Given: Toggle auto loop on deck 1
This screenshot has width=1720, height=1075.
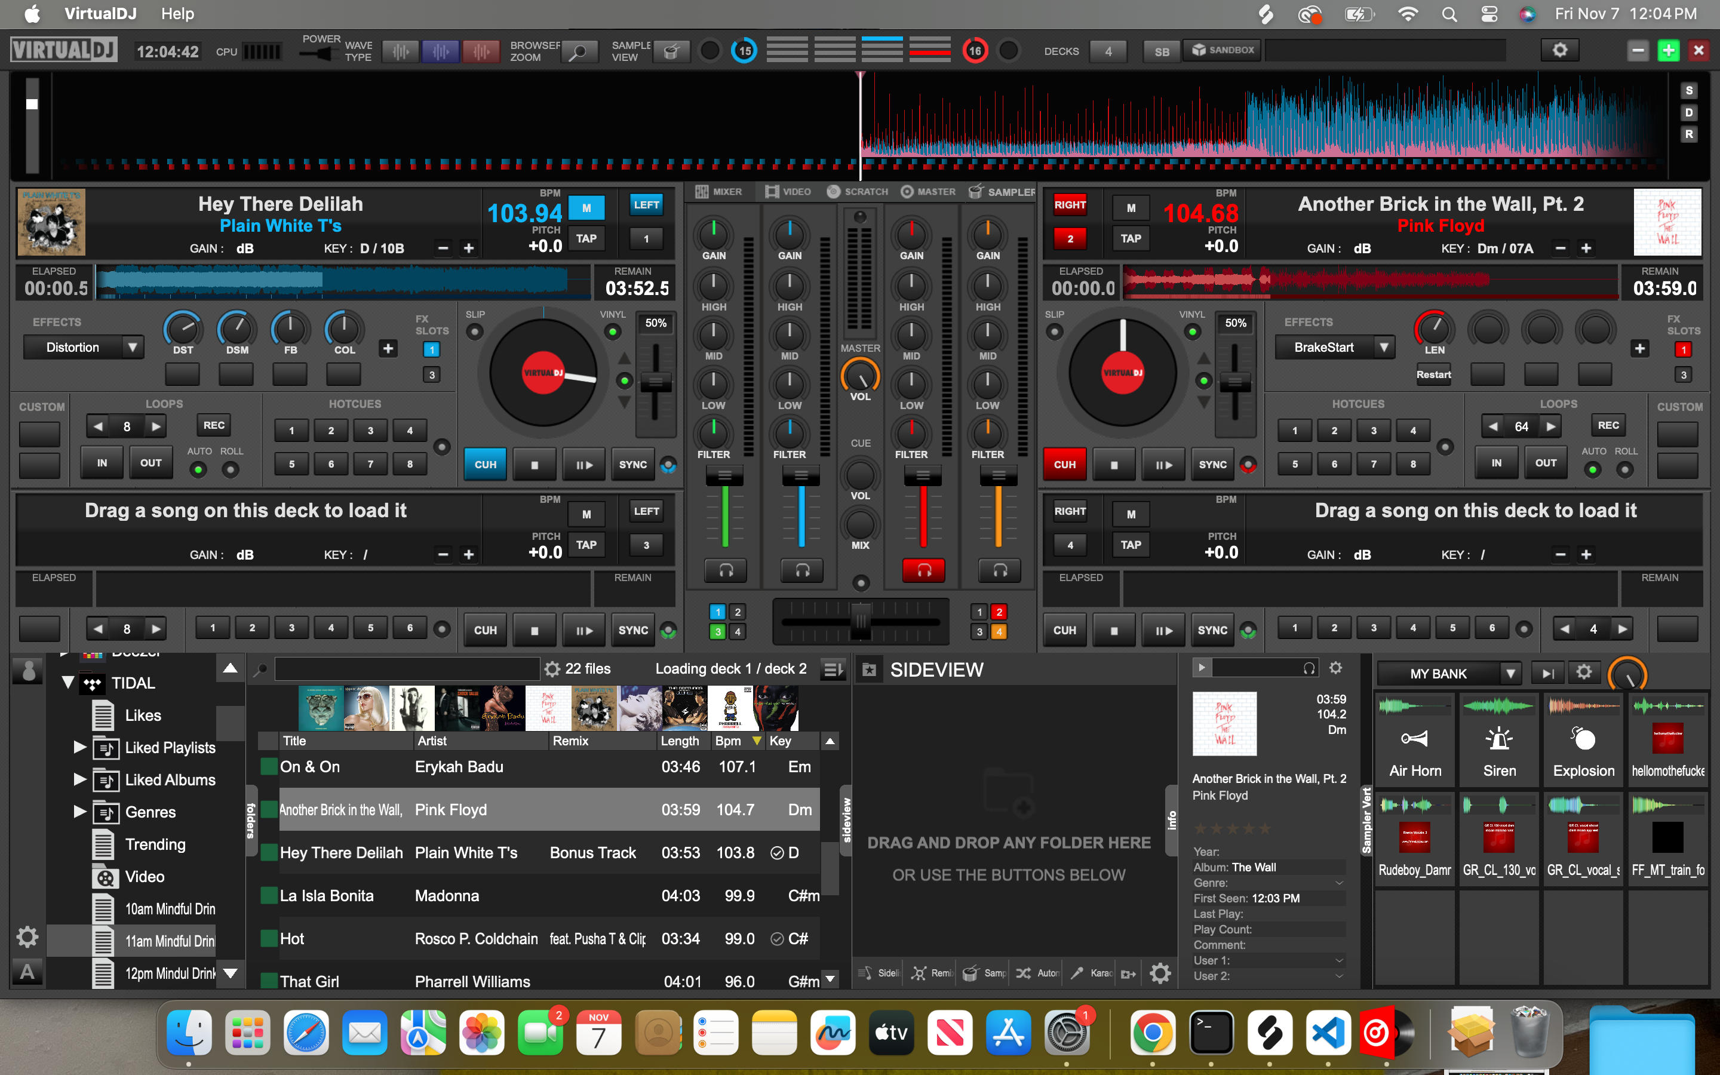Looking at the screenshot, I should point(198,470).
